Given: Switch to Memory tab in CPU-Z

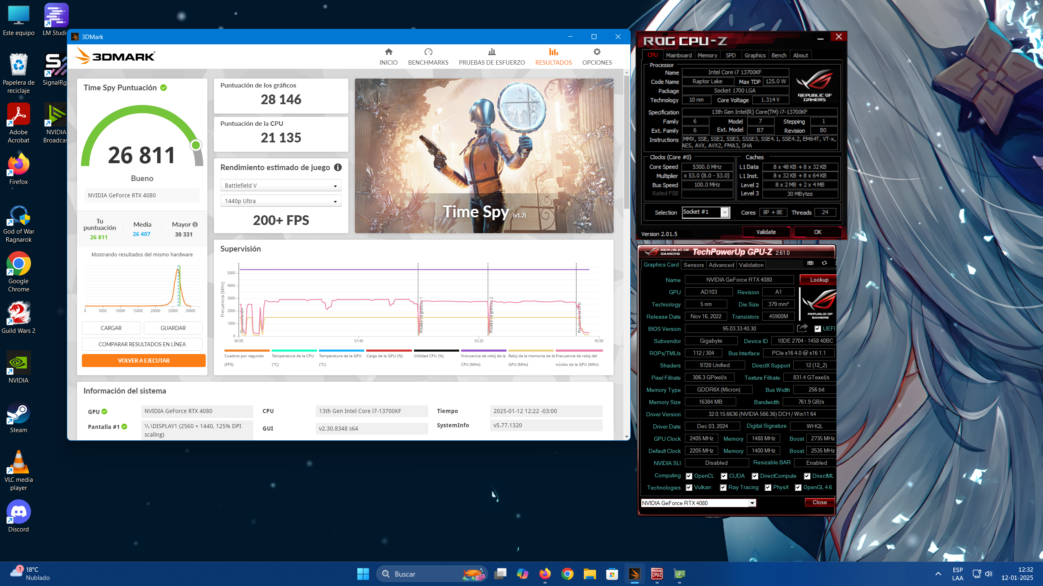Looking at the screenshot, I should point(707,55).
